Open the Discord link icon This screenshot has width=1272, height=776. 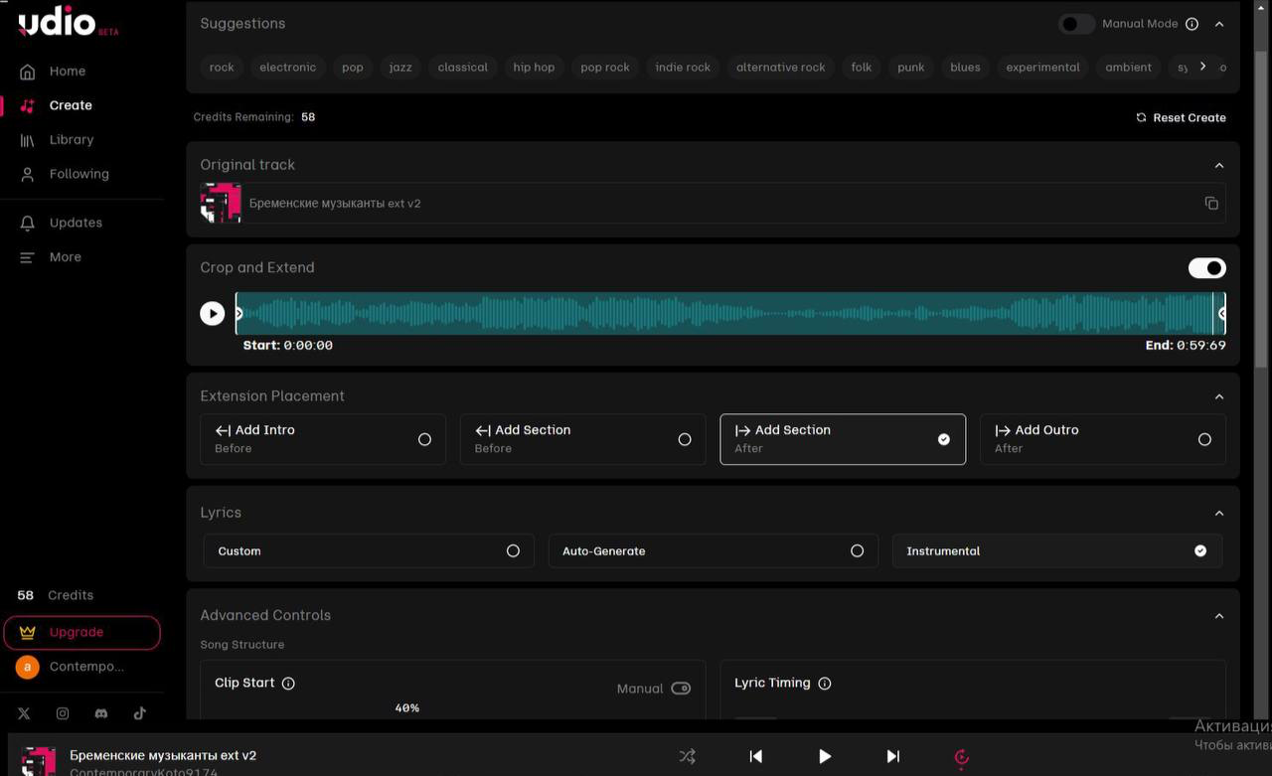[100, 713]
